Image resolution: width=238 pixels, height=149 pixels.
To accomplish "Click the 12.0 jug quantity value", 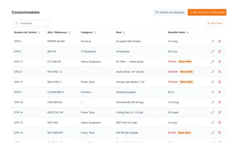I will coord(172,122).
